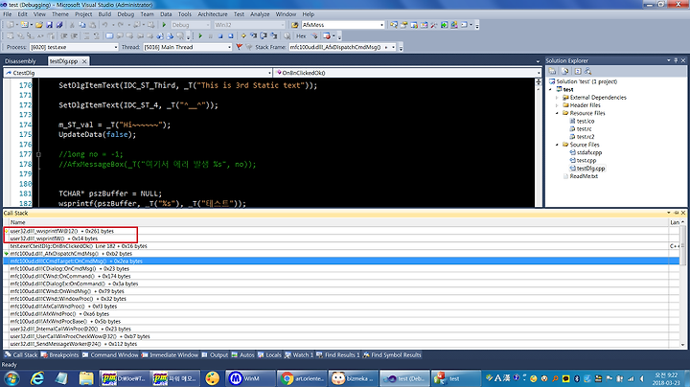
Task: Open the Analyze menu
Action: click(x=260, y=14)
